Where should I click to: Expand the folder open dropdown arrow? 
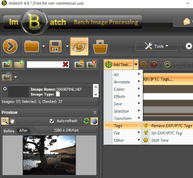[44, 46]
